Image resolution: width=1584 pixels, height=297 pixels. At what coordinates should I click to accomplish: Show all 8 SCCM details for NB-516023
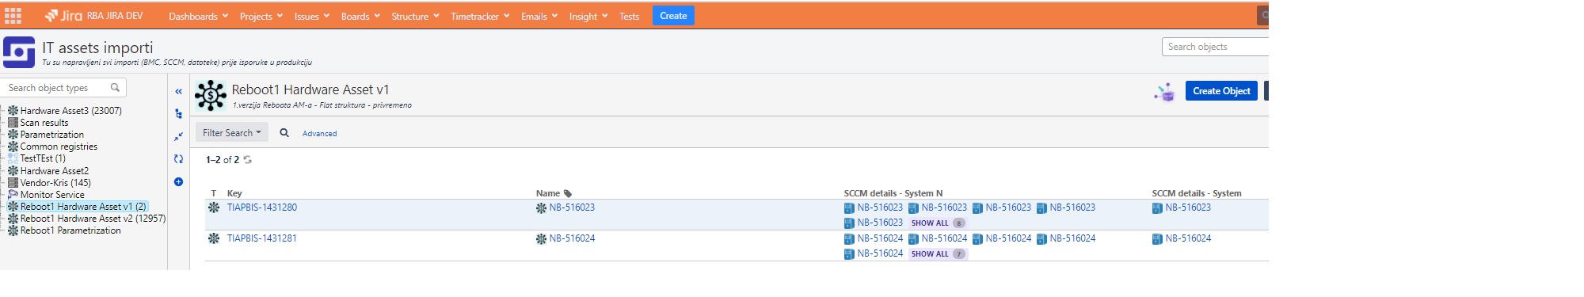tap(938, 223)
